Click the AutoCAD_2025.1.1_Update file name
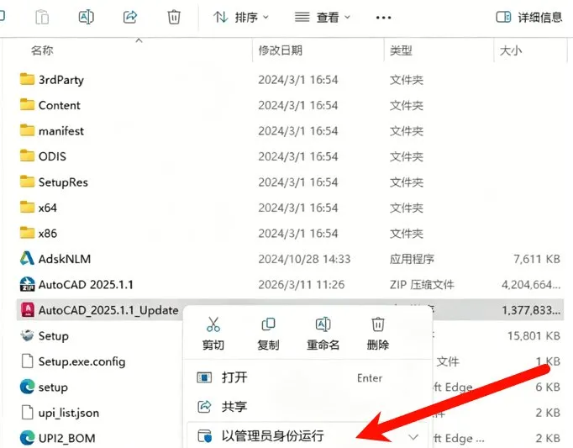573x448 pixels. pyautogui.click(x=108, y=310)
